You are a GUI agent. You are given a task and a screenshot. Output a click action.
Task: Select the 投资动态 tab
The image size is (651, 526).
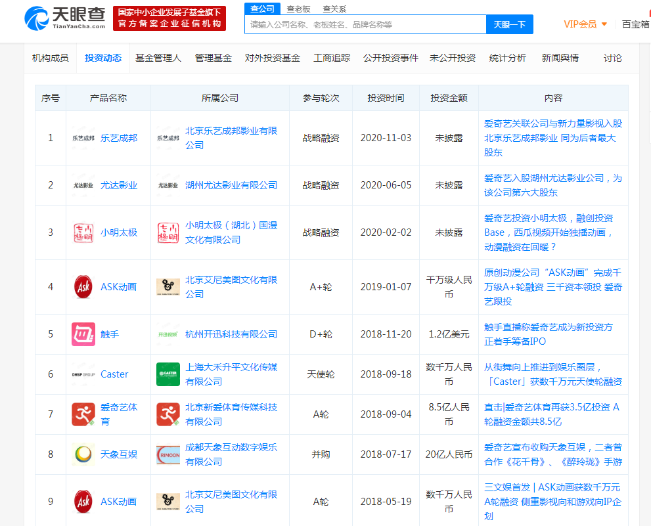[x=103, y=58]
